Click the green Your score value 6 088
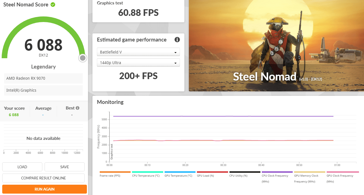Image resolution: width=364 pixels, height=195 pixels. 14,115
